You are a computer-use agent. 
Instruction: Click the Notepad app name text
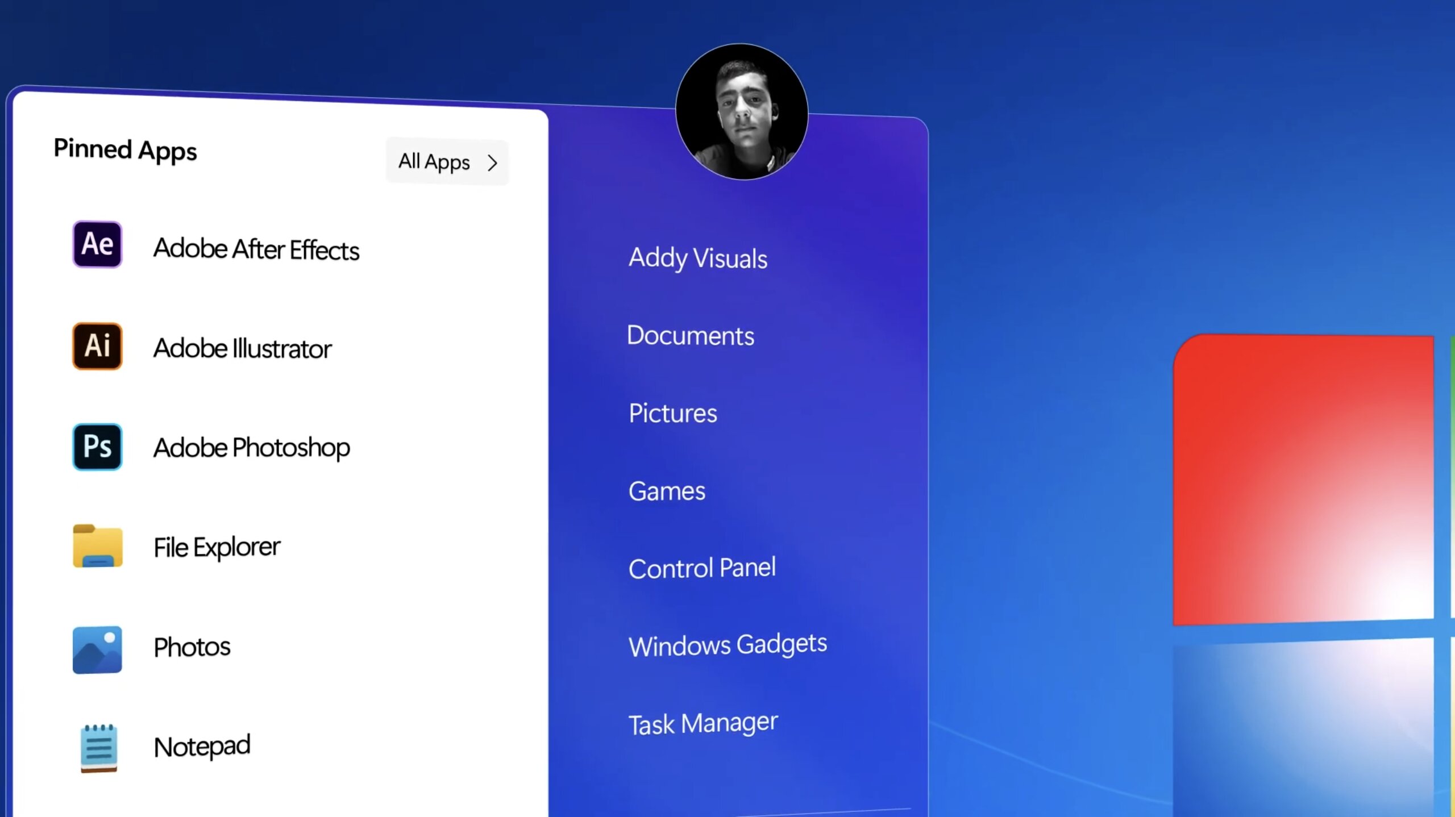pyautogui.click(x=202, y=747)
